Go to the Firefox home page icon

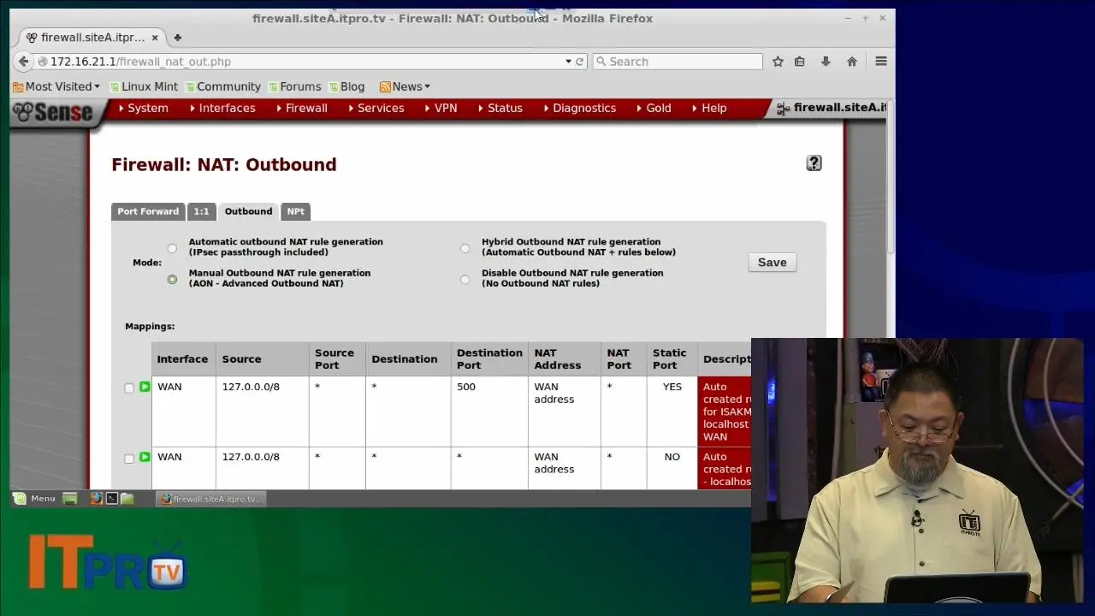(852, 62)
